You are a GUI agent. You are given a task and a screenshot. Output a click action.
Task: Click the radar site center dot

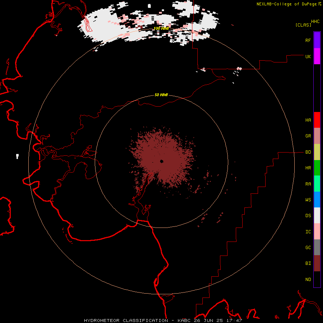coord(162,161)
